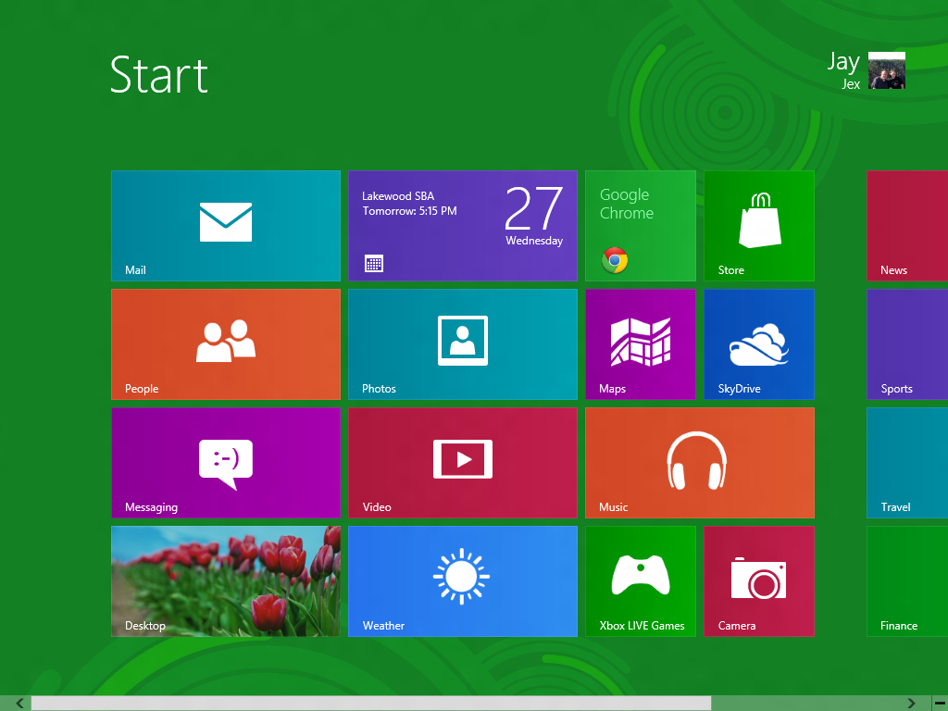Launch the Music app
Viewport: 948px width, 711px height.
pyautogui.click(x=699, y=462)
